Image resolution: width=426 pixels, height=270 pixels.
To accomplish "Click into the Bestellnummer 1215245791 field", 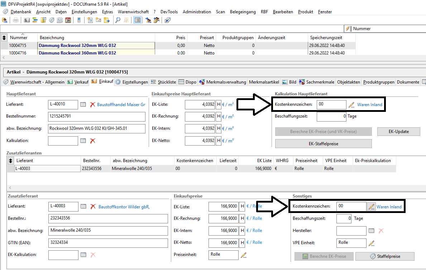I will (x=96, y=117).
